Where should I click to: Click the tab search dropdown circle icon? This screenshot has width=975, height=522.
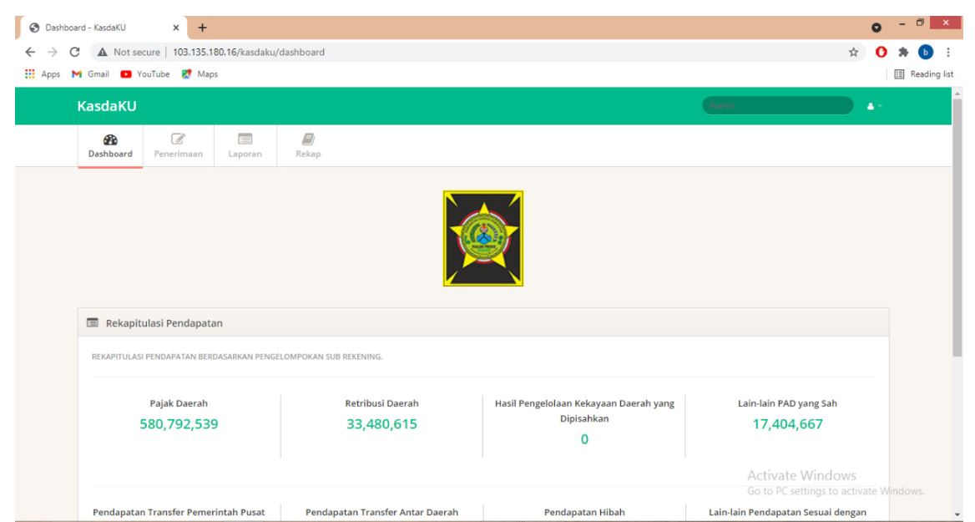point(876,28)
